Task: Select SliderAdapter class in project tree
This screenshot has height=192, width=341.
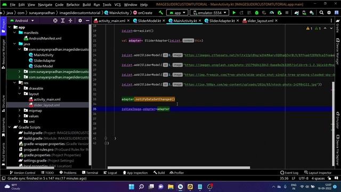Action: pyautogui.click(x=44, y=60)
